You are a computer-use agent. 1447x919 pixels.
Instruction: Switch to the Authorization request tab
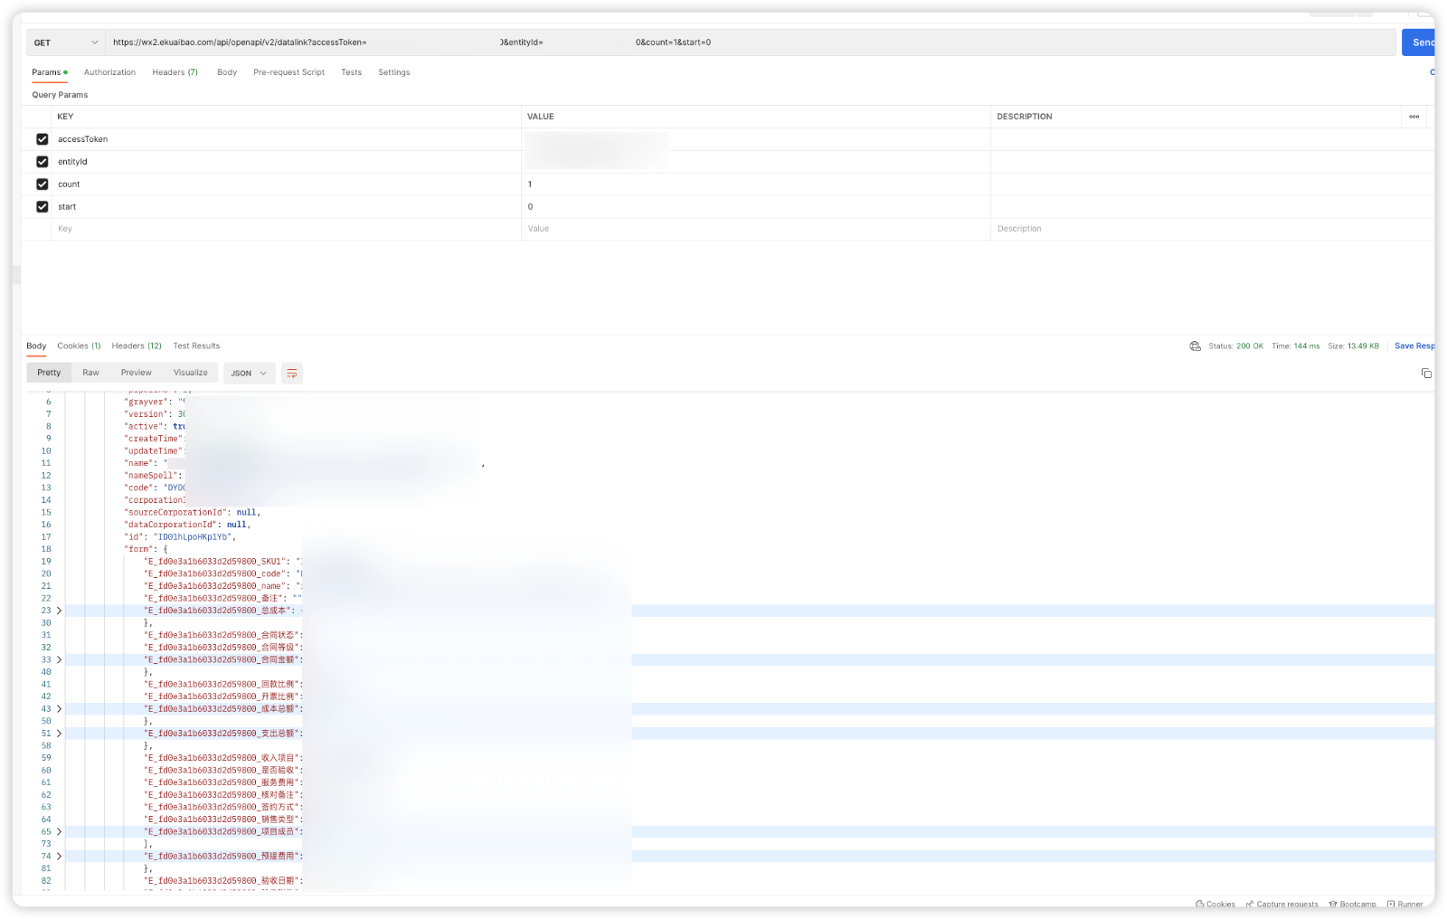click(109, 72)
